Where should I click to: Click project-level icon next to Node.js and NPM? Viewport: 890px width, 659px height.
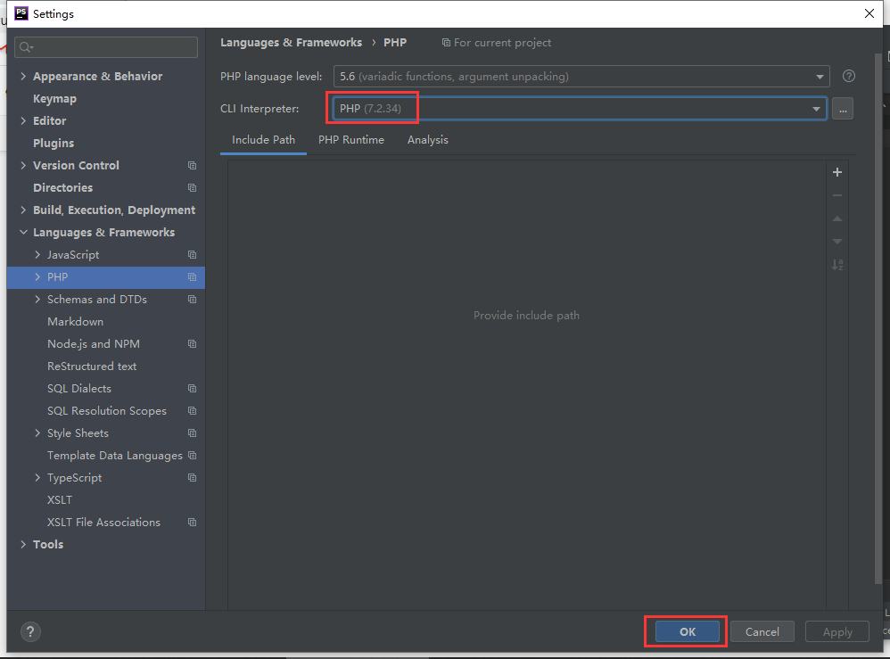coord(193,344)
